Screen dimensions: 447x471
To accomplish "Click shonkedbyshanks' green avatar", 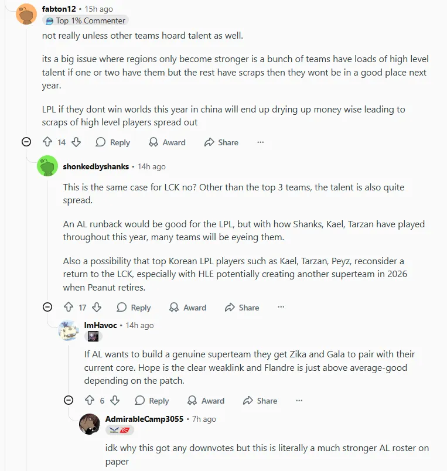I will point(47,166).
